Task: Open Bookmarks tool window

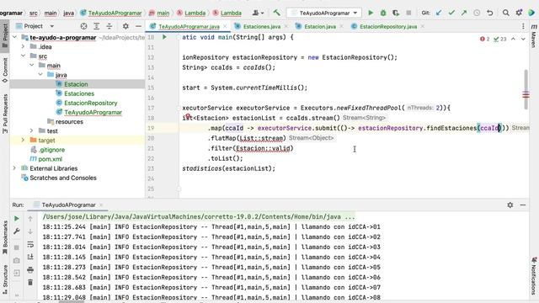Action: 5,237
